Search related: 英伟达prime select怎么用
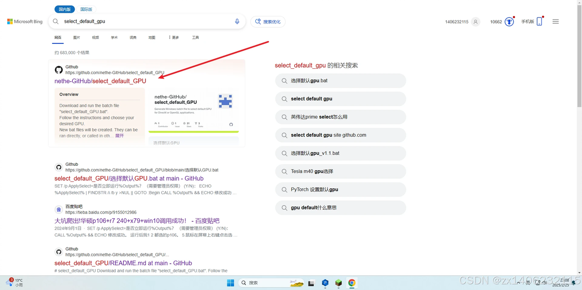Image resolution: width=582 pixels, height=290 pixels. tap(340, 117)
